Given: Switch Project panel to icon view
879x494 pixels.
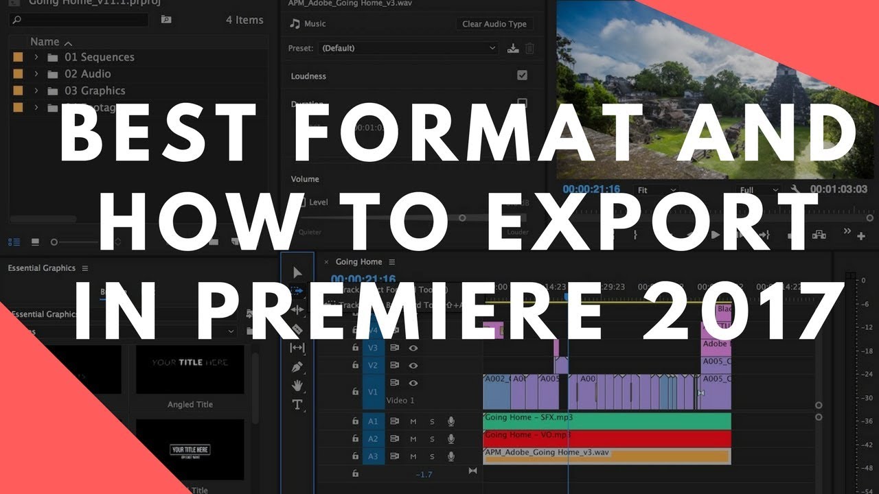Looking at the screenshot, I should 35,242.
